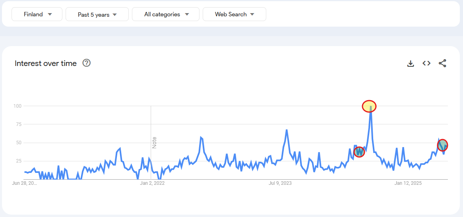The image size is (463, 217).
Task: Click the All categories dropdown arrow
Action: (x=187, y=14)
